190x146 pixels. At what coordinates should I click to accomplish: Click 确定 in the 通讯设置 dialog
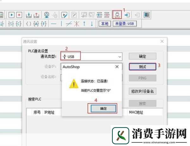(x=142, y=56)
